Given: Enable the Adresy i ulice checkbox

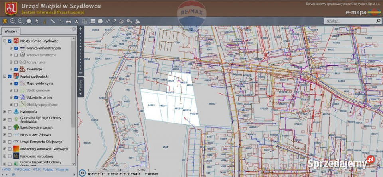Looking at the screenshot, I should click(x=16, y=62).
